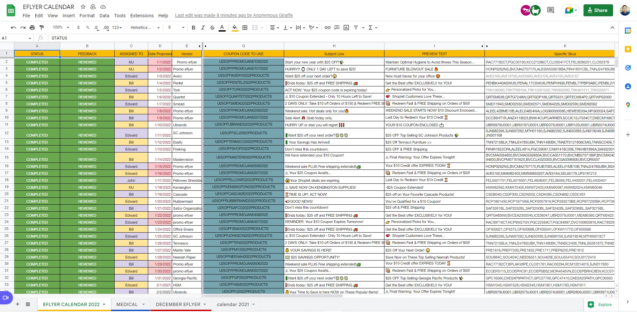Open the Borders tool
The height and width of the screenshot is (322, 637).
pos(245,28)
